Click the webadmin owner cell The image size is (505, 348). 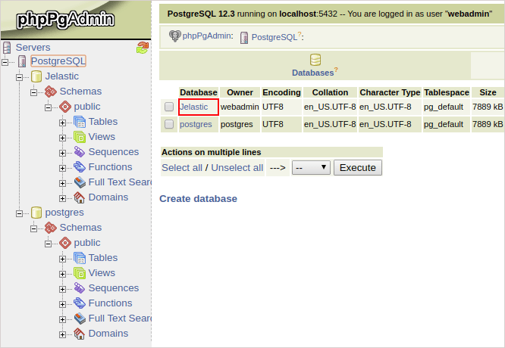[x=240, y=107]
